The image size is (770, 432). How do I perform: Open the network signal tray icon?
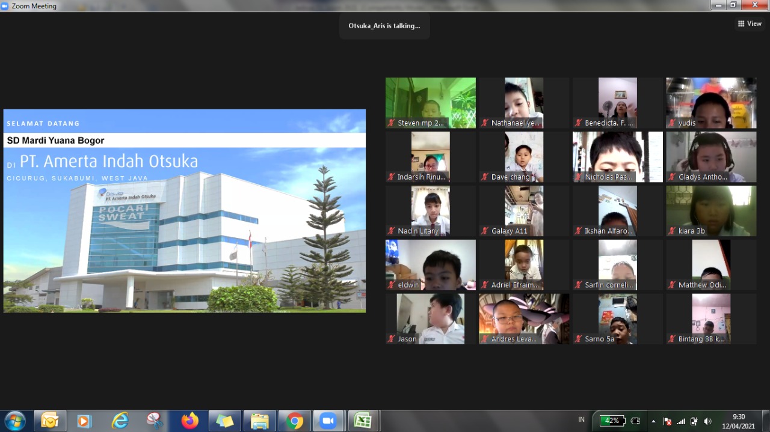point(681,421)
